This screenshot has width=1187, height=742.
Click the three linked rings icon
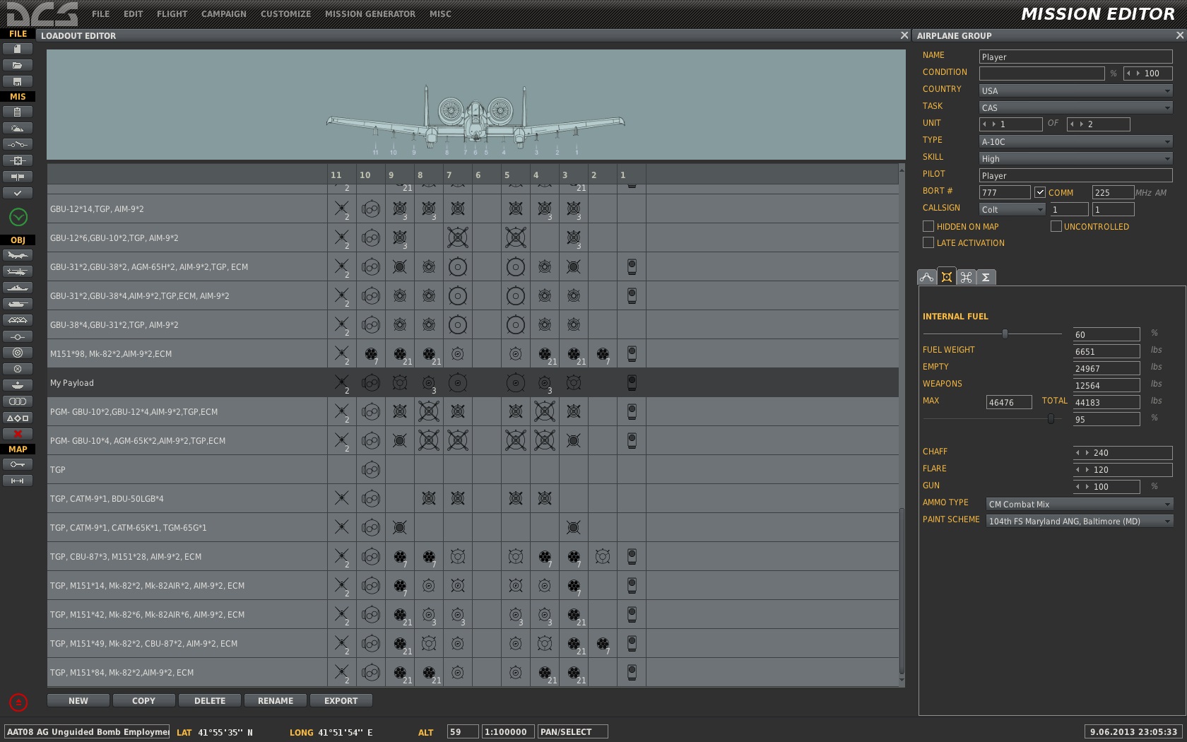click(18, 401)
